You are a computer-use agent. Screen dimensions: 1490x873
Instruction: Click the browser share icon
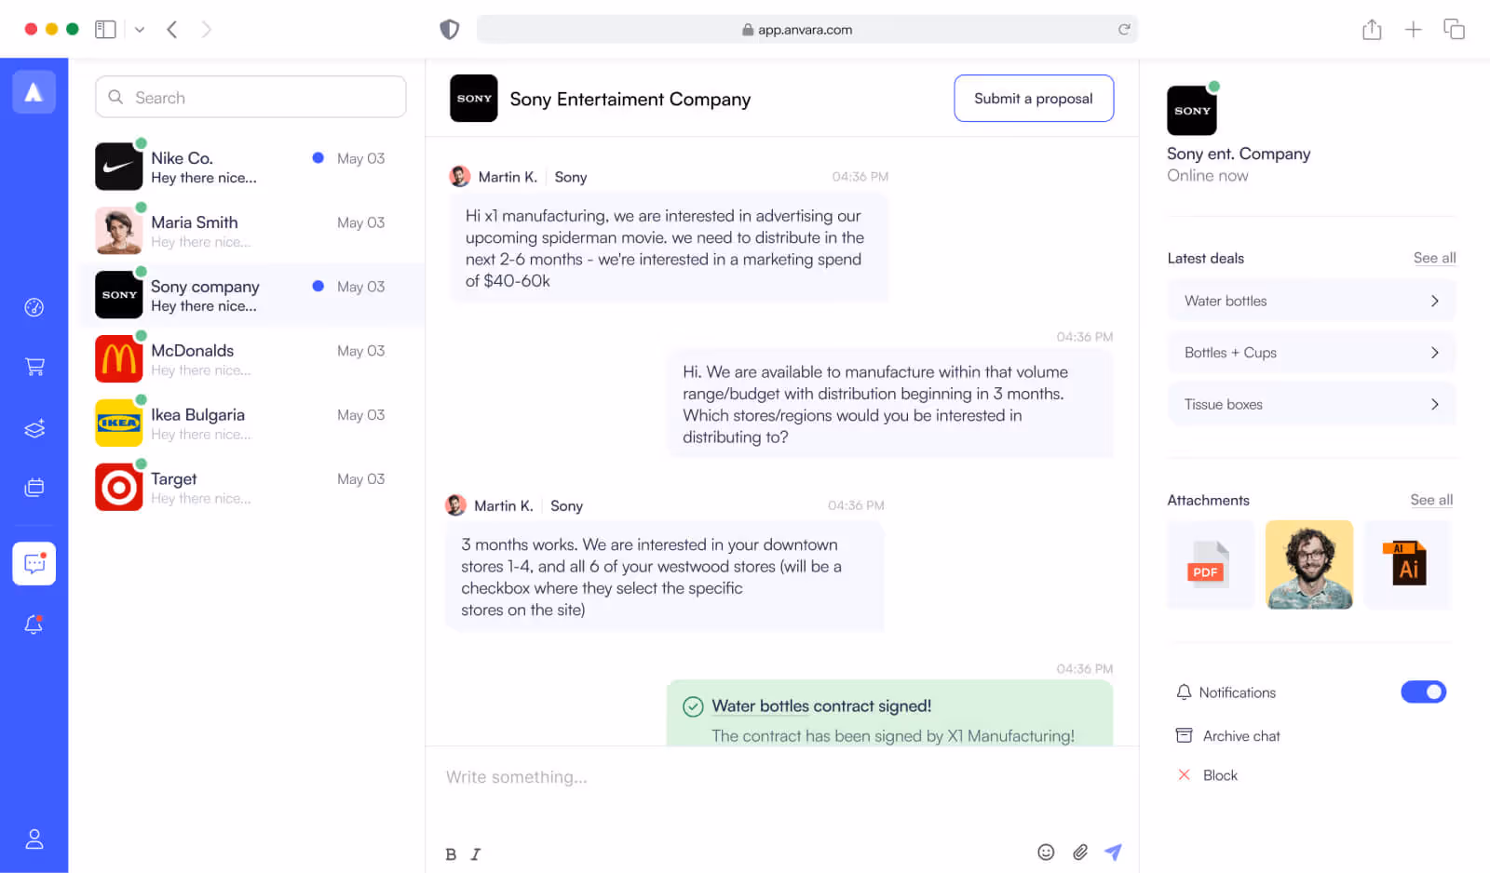click(x=1372, y=29)
